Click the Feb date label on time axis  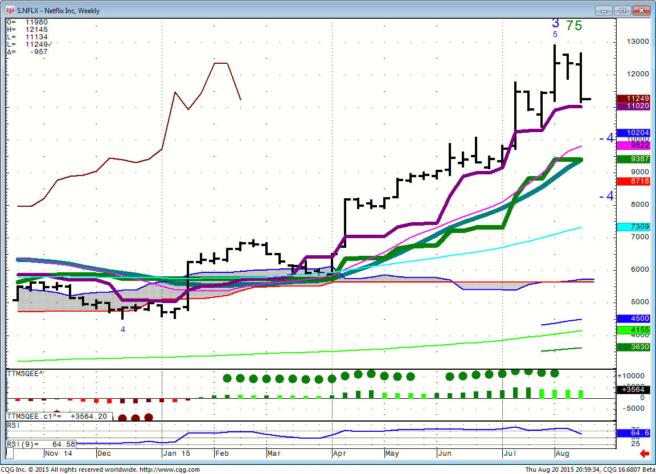(x=222, y=453)
